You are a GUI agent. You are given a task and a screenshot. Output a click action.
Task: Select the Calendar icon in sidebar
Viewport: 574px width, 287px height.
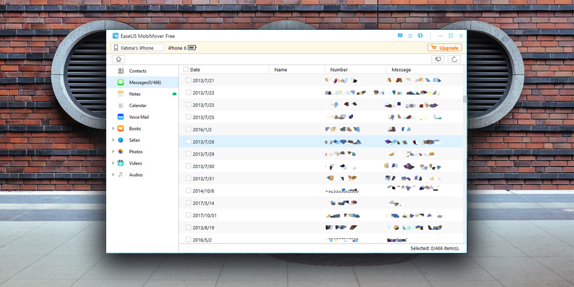click(121, 105)
